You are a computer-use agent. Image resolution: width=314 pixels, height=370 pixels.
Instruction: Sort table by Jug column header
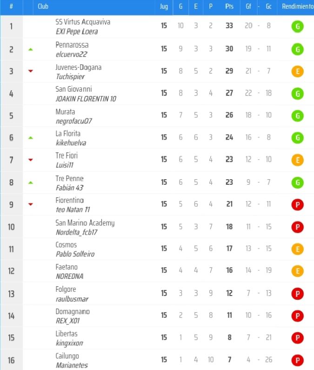pyautogui.click(x=164, y=7)
